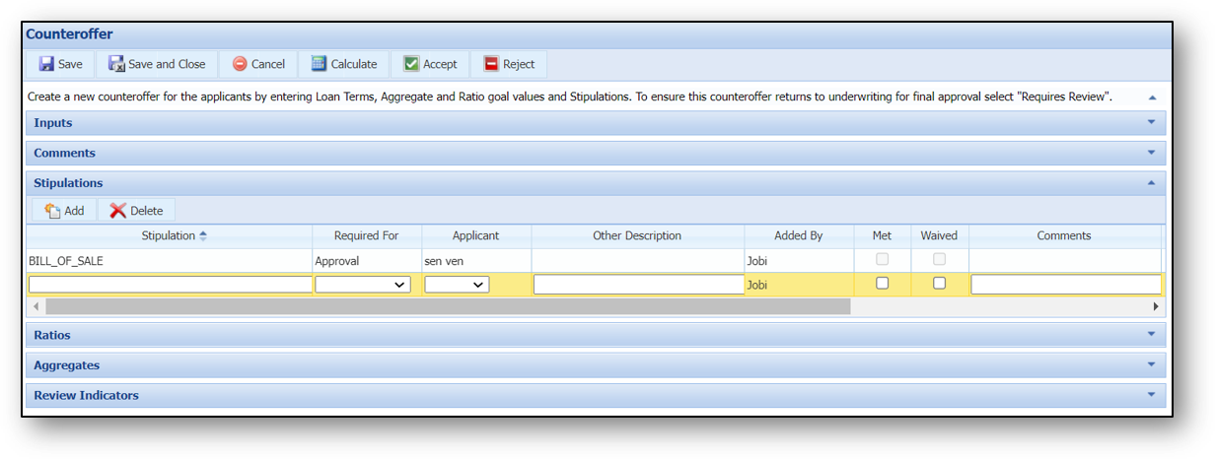1215x459 pixels.
Task: Click the Applicant column header
Action: (475, 235)
